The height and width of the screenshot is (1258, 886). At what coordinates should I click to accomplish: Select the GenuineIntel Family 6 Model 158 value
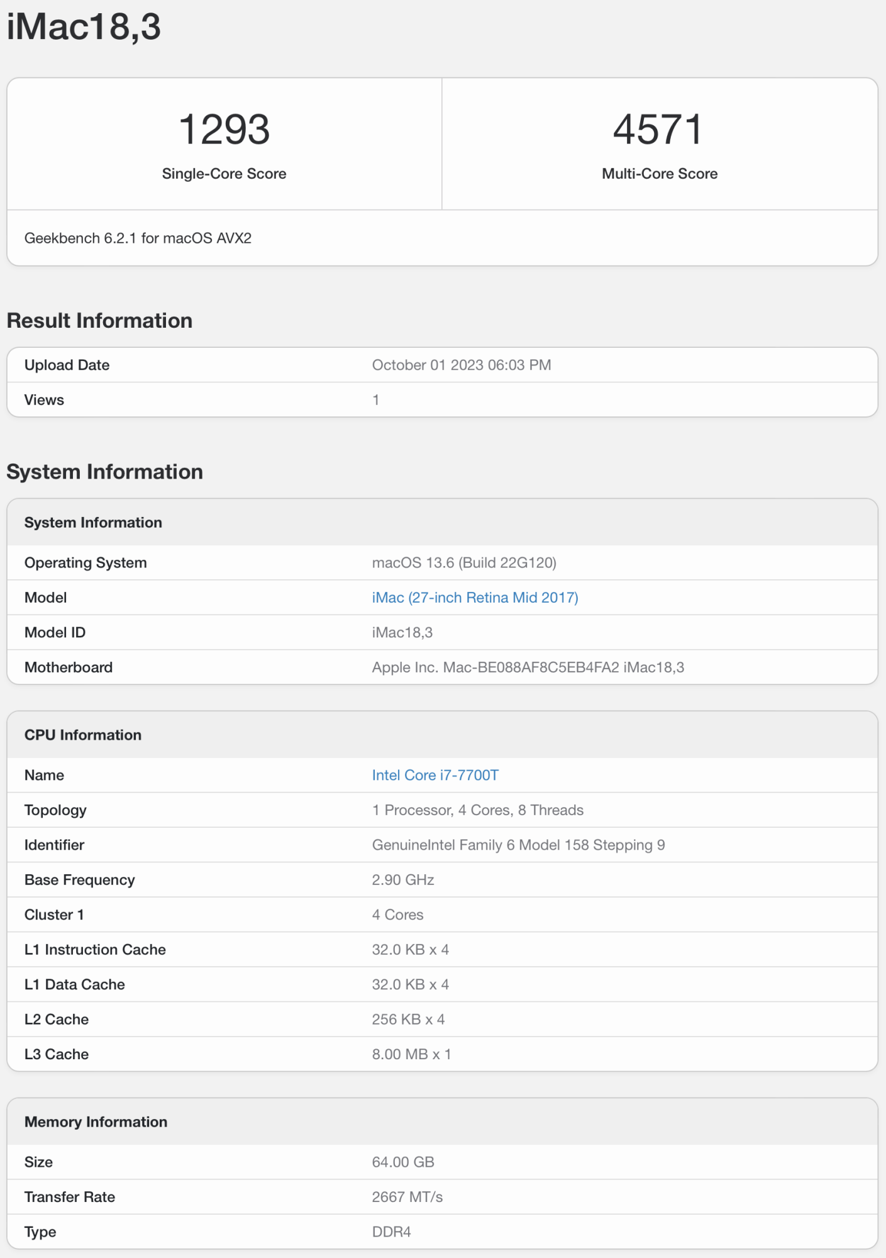pos(519,845)
